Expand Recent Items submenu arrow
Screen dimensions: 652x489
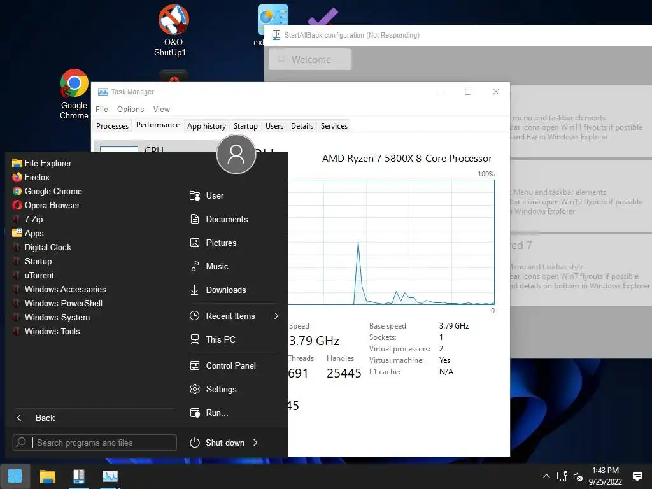(x=276, y=316)
